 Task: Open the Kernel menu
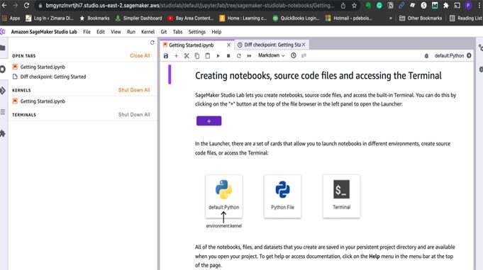[148, 32]
